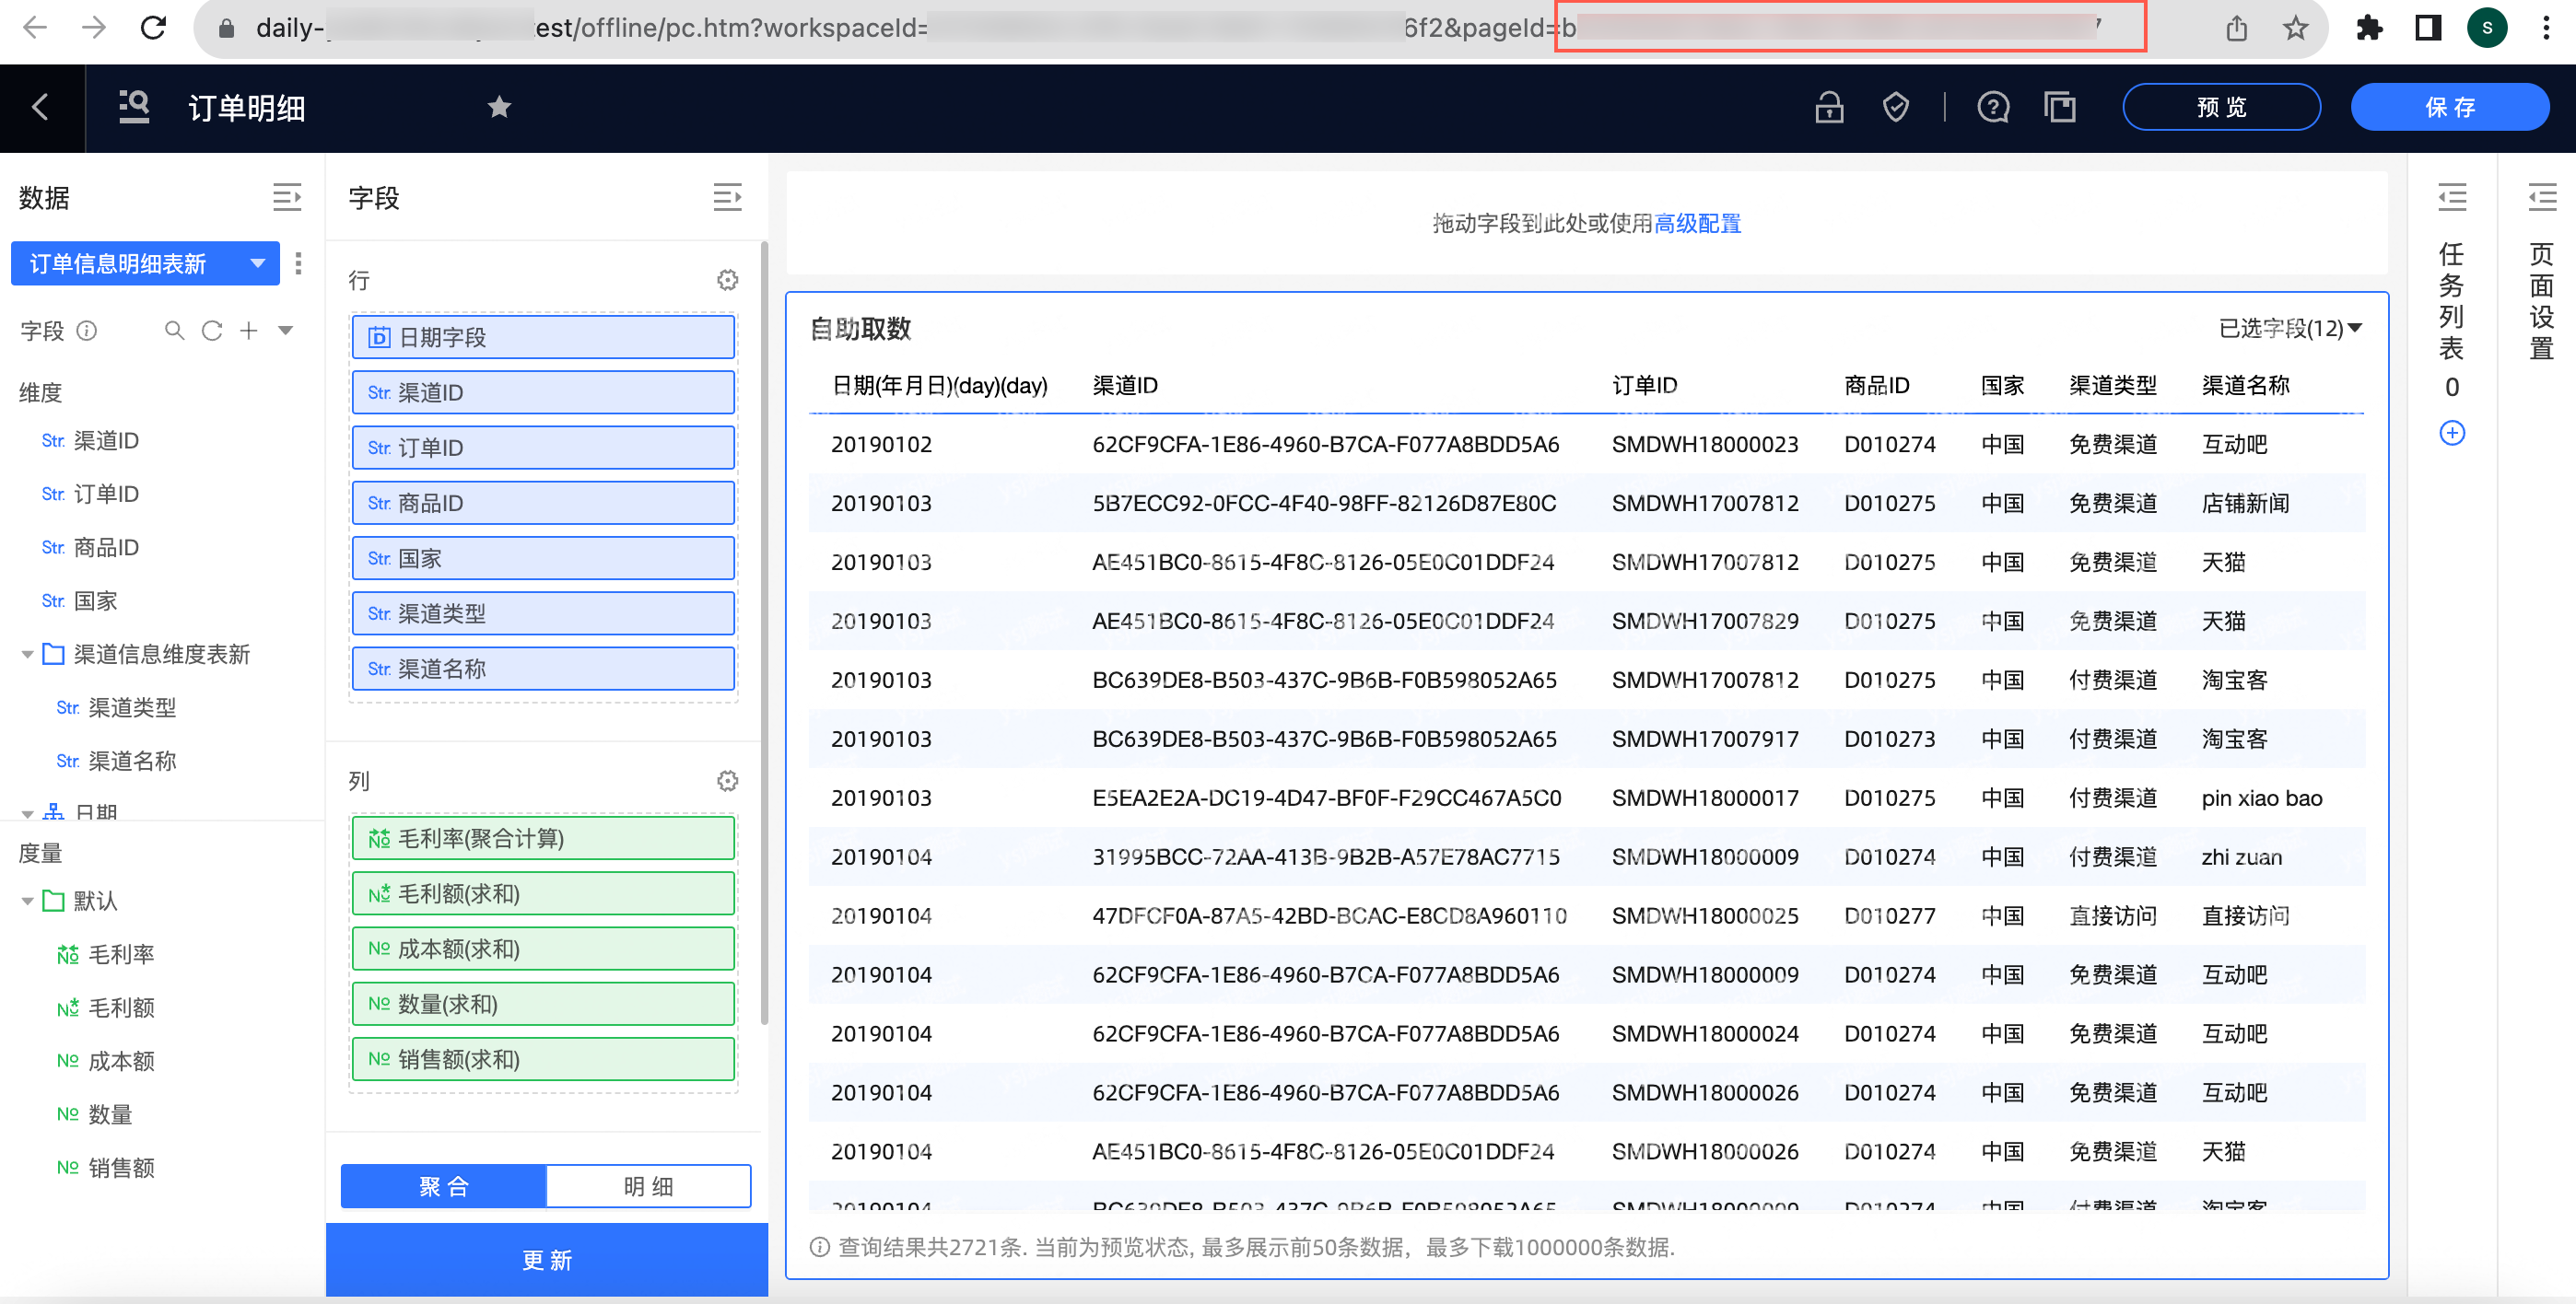This screenshot has width=2576, height=1304.
Task: Select the 毛利率(聚合计算) column field
Action: click(x=543, y=838)
